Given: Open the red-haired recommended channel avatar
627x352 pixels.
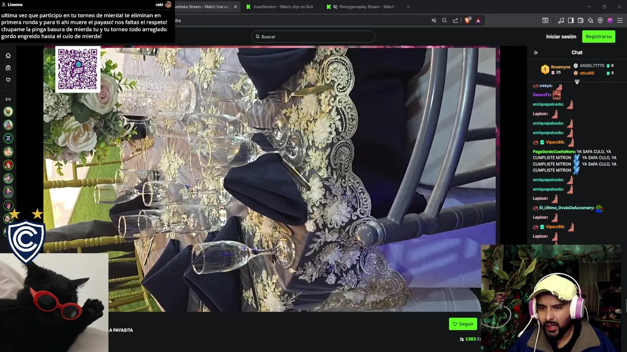Looking at the screenshot, I should coord(8,165).
